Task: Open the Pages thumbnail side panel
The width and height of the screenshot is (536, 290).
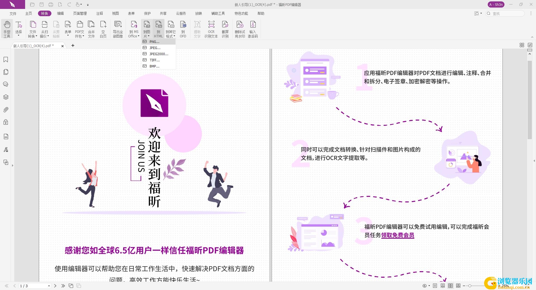Action: click(x=6, y=72)
